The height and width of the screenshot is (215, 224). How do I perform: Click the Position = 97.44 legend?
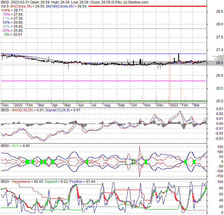(x=82, y=182)
